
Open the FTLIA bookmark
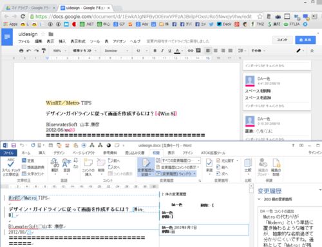click(x=292, y=24)
